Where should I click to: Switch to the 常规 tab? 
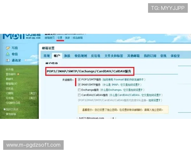[47, 56]
